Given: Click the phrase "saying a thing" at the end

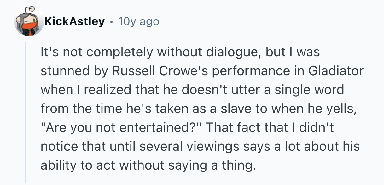Looking at the screenshot, I should coord(219,165).
